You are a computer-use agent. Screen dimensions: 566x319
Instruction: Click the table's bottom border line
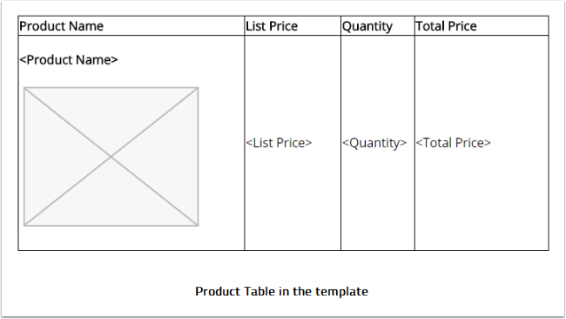283,250
